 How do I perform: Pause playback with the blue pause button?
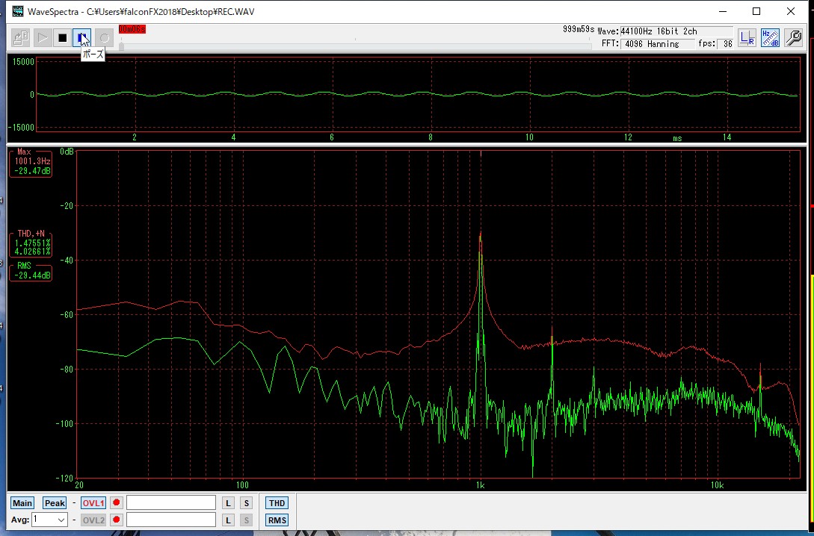tap(83, 37)
